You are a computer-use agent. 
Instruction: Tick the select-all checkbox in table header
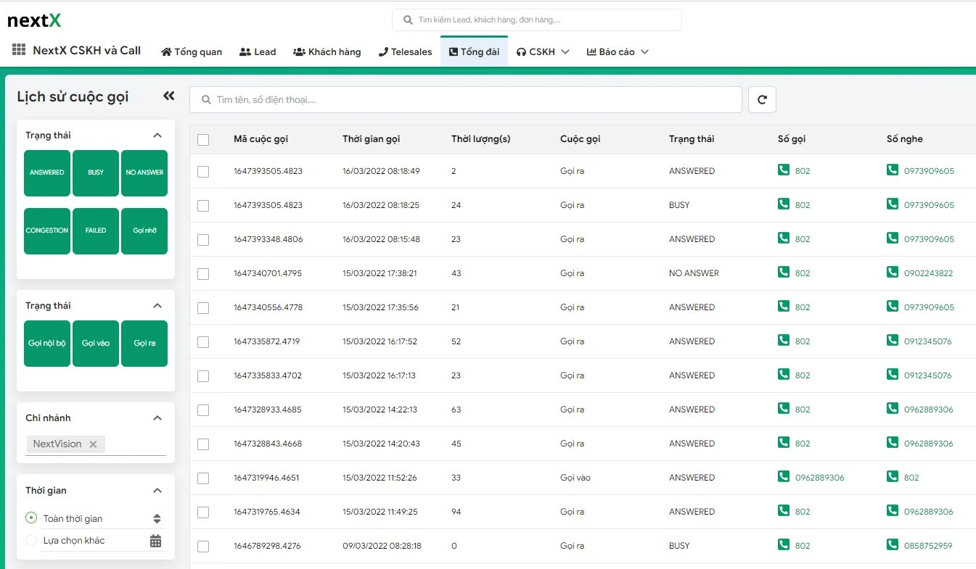tap(203, 140)
